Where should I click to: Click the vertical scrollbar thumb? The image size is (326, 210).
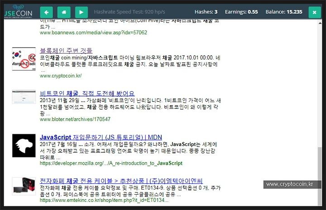tap(320, 176)
